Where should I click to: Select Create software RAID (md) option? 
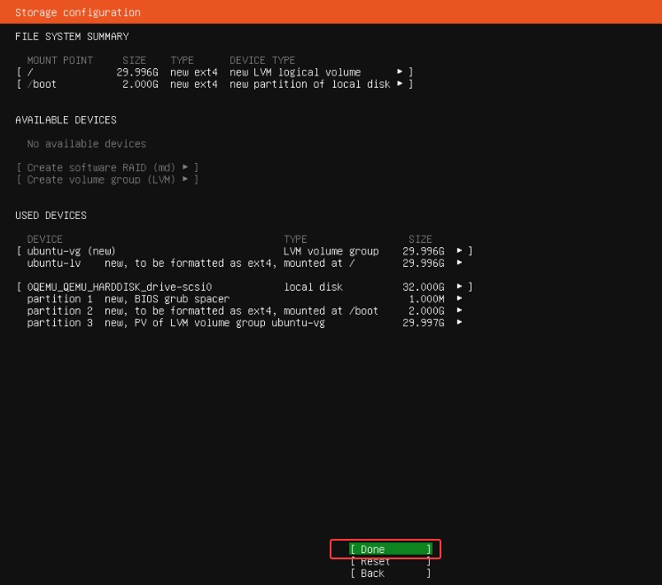(x=107, y=168)
